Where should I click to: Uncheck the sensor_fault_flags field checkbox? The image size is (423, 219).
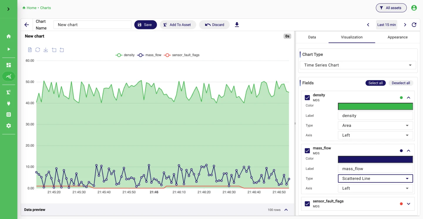307,204
